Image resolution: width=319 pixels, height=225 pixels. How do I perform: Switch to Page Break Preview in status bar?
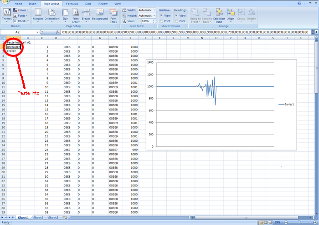(x=271, y=222)
